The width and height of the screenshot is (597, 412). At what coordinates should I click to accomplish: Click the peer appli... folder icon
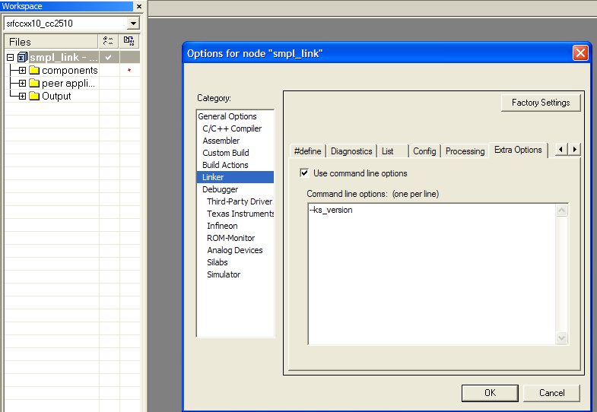pyautogui.click(x=34, y=83)
